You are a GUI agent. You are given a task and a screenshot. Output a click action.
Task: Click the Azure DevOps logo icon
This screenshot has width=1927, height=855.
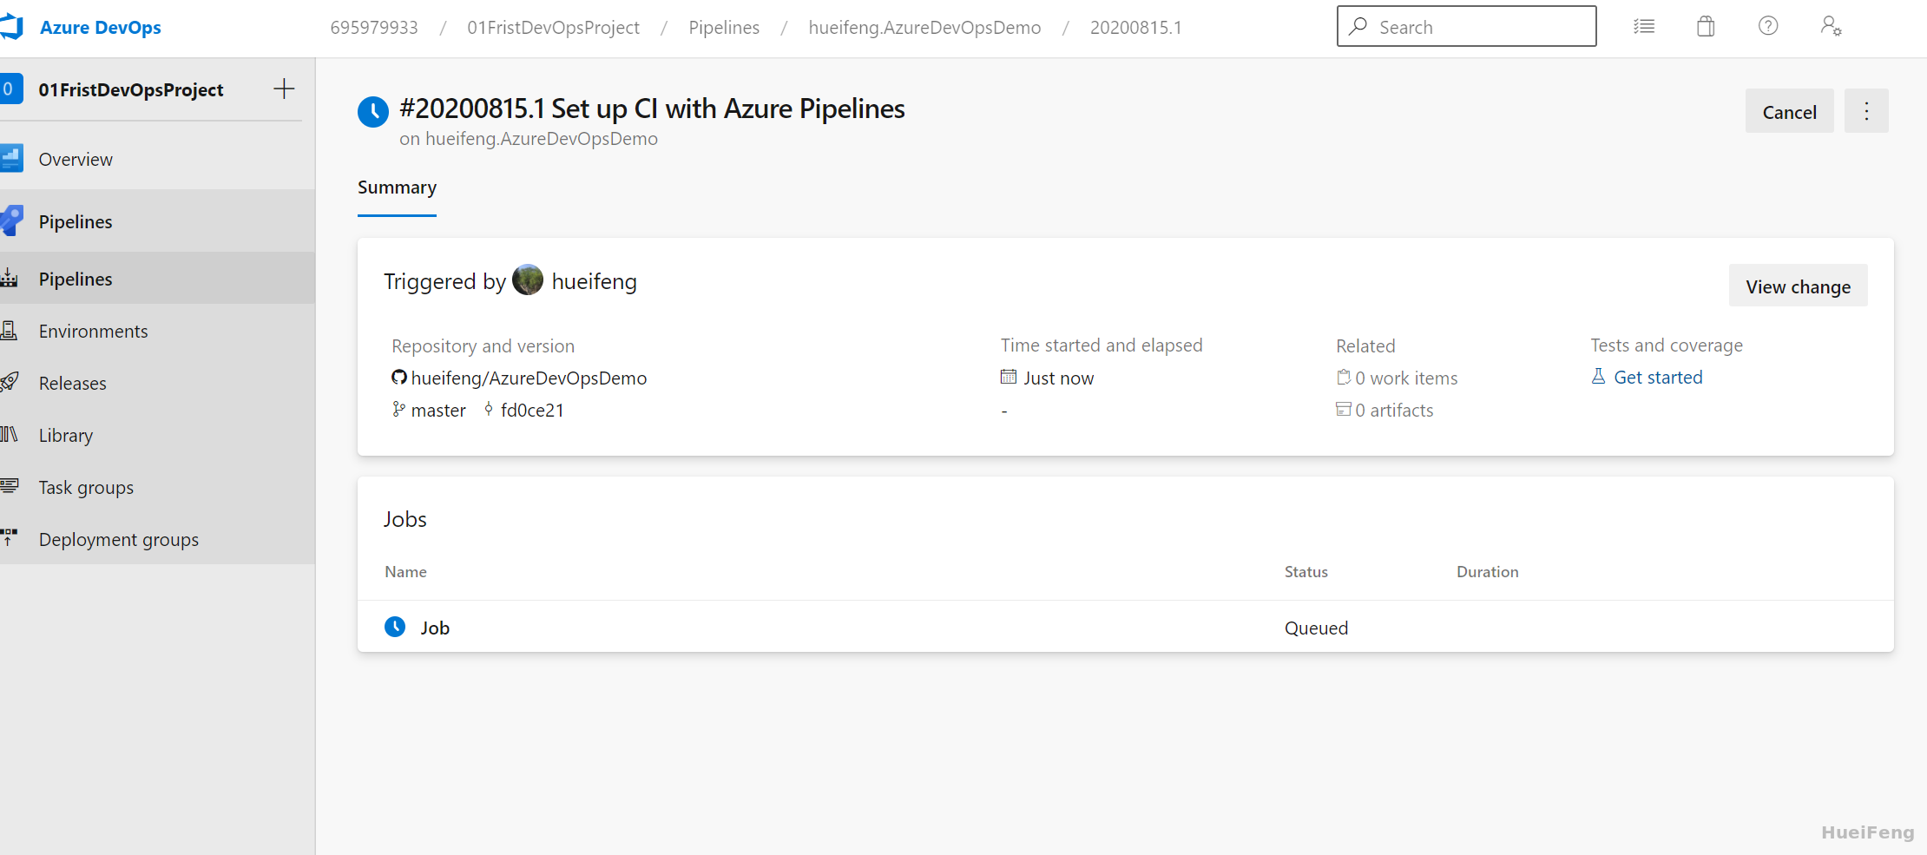pyautogui.click(x=11, y=27)
